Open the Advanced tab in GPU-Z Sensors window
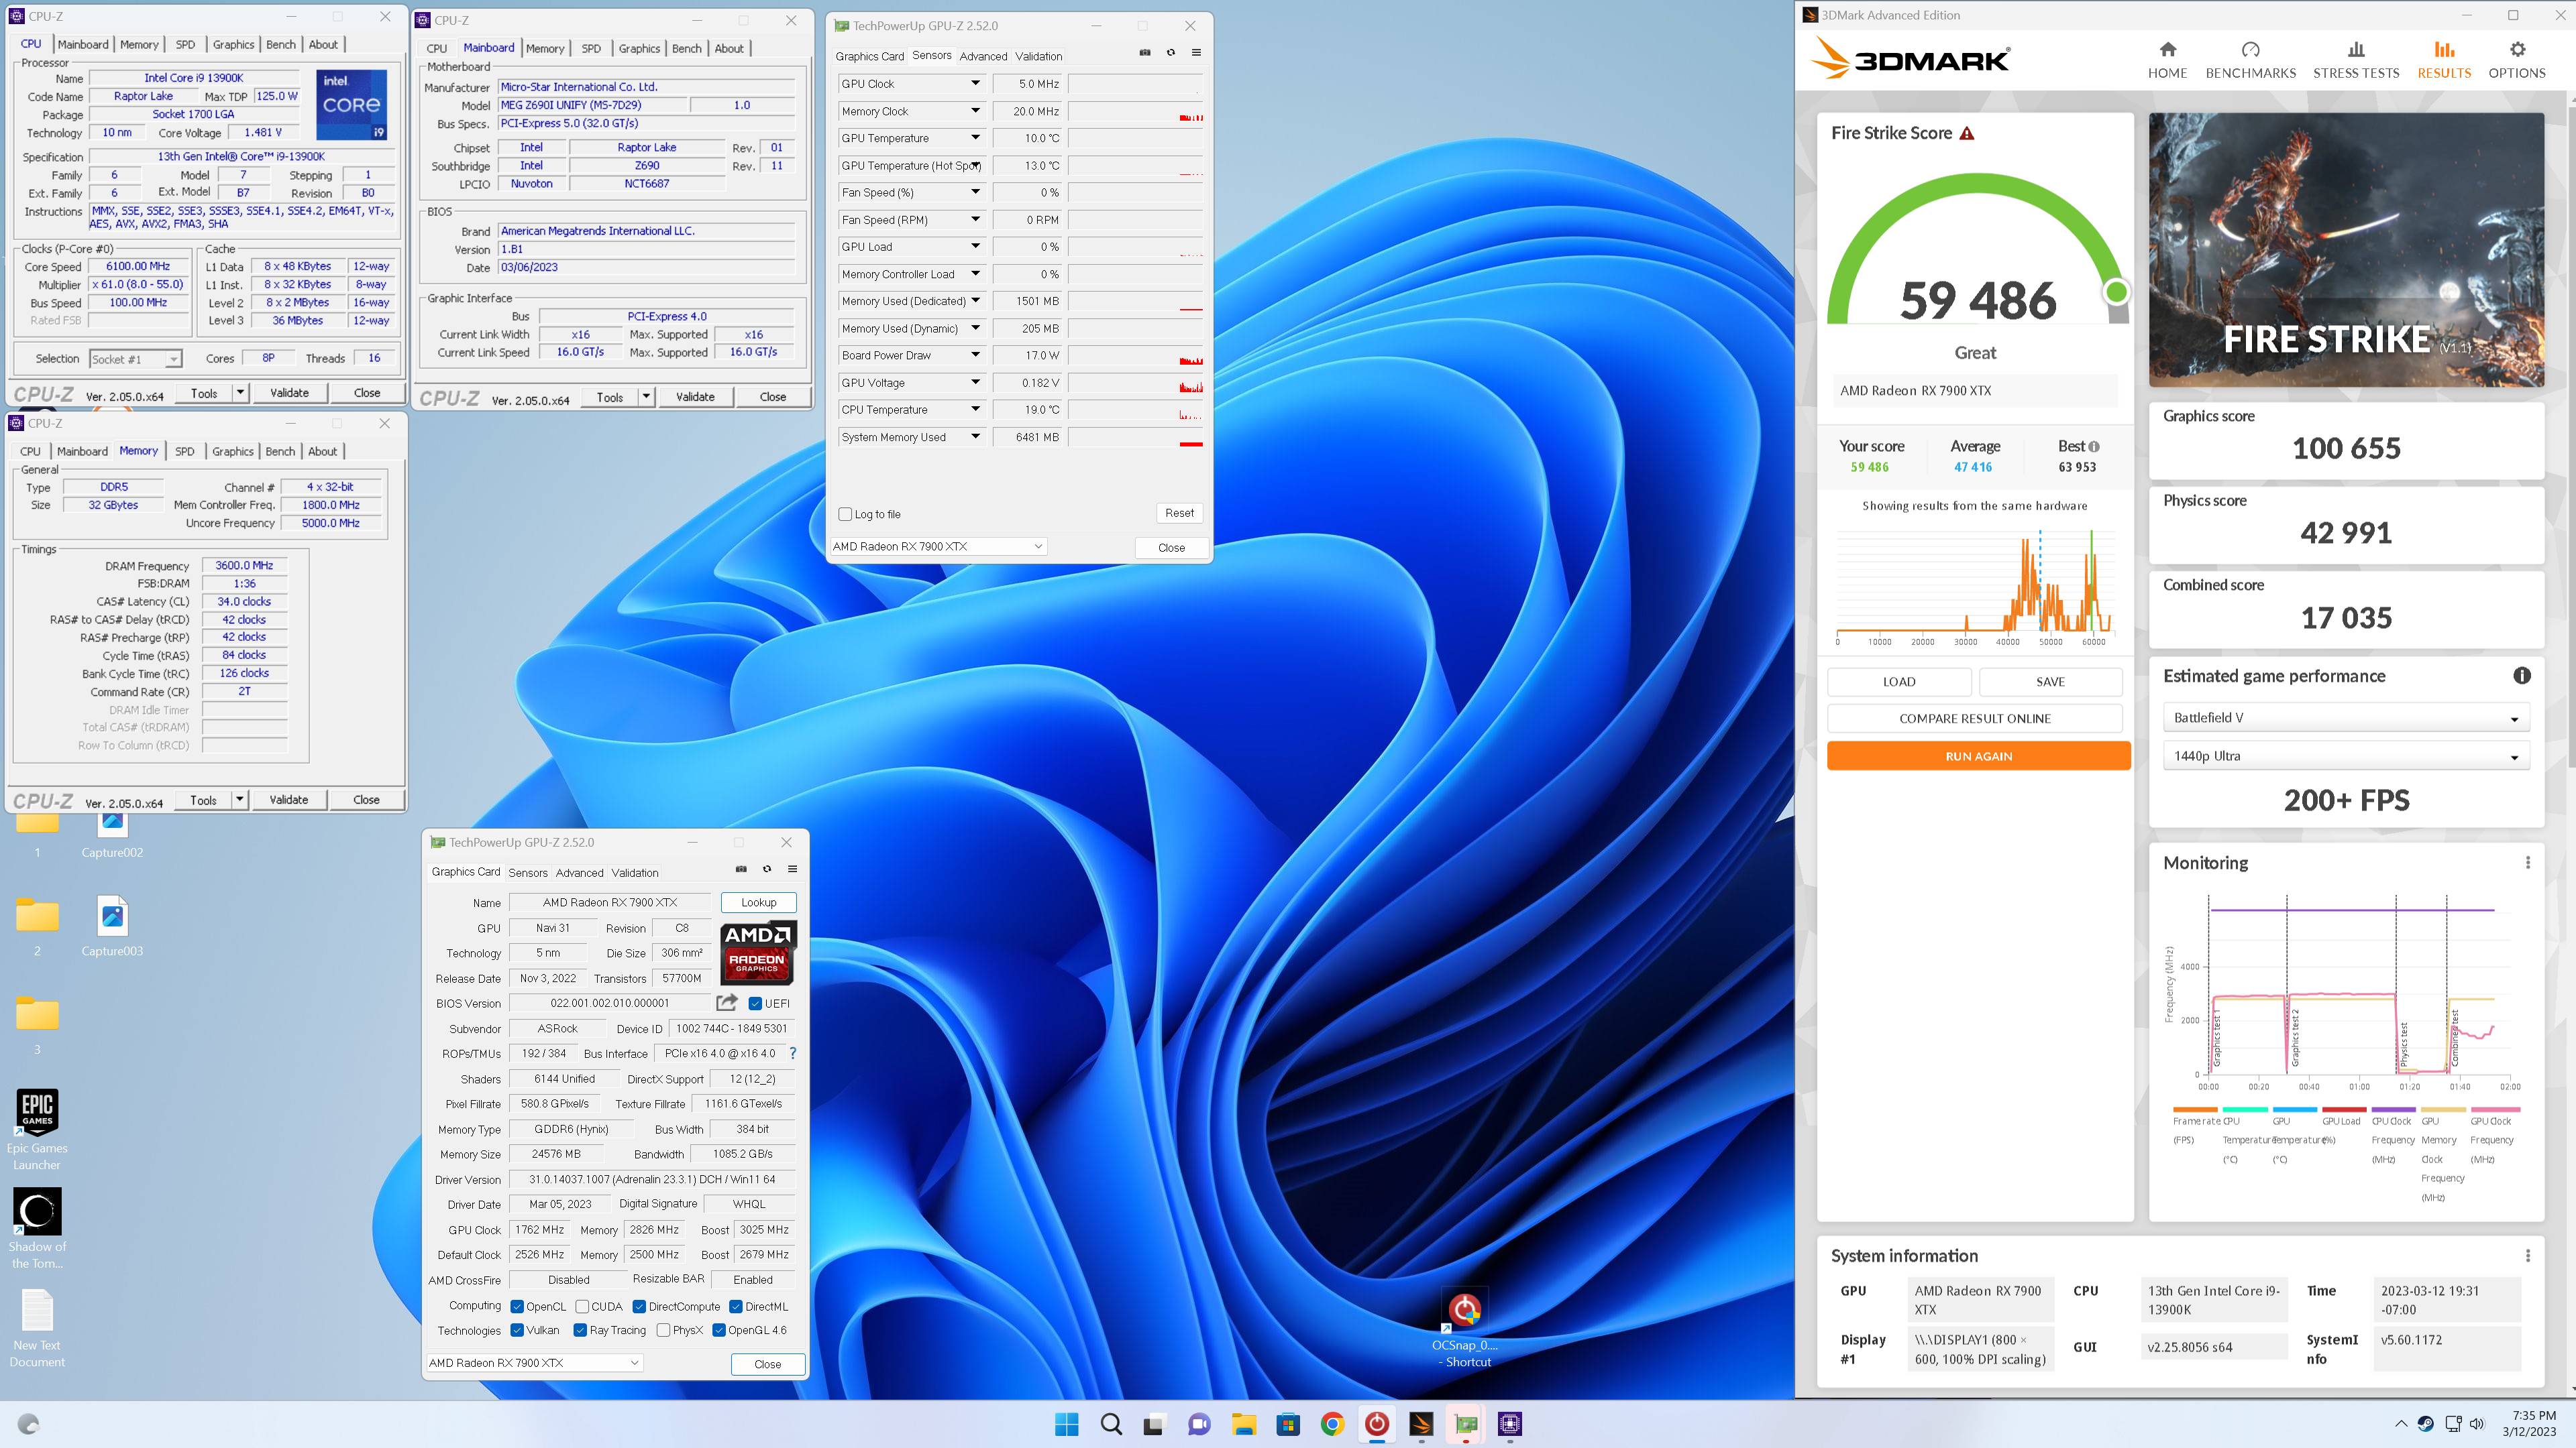 (x=983, y=56)
